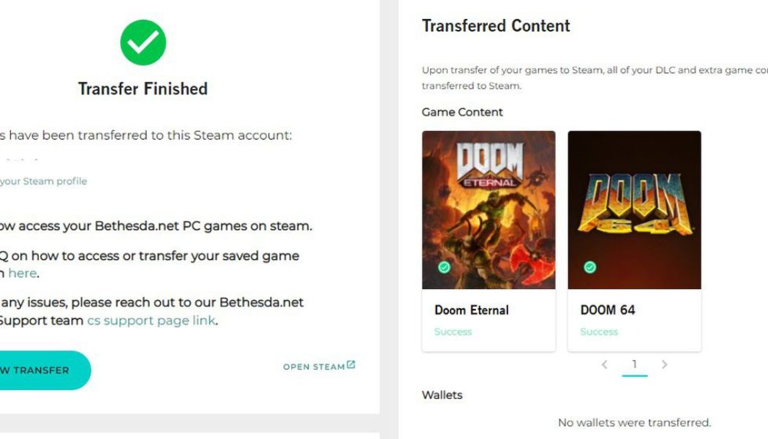Screen dimensions: 768x439
Task: Click the left pagination chevron under Game Content
Action: pyautogui.click(x=605, y=364)
